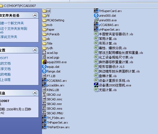This screenshot has height=134, width=158.
Task: Select the file name 常用计算.xls
Action: 108,39
